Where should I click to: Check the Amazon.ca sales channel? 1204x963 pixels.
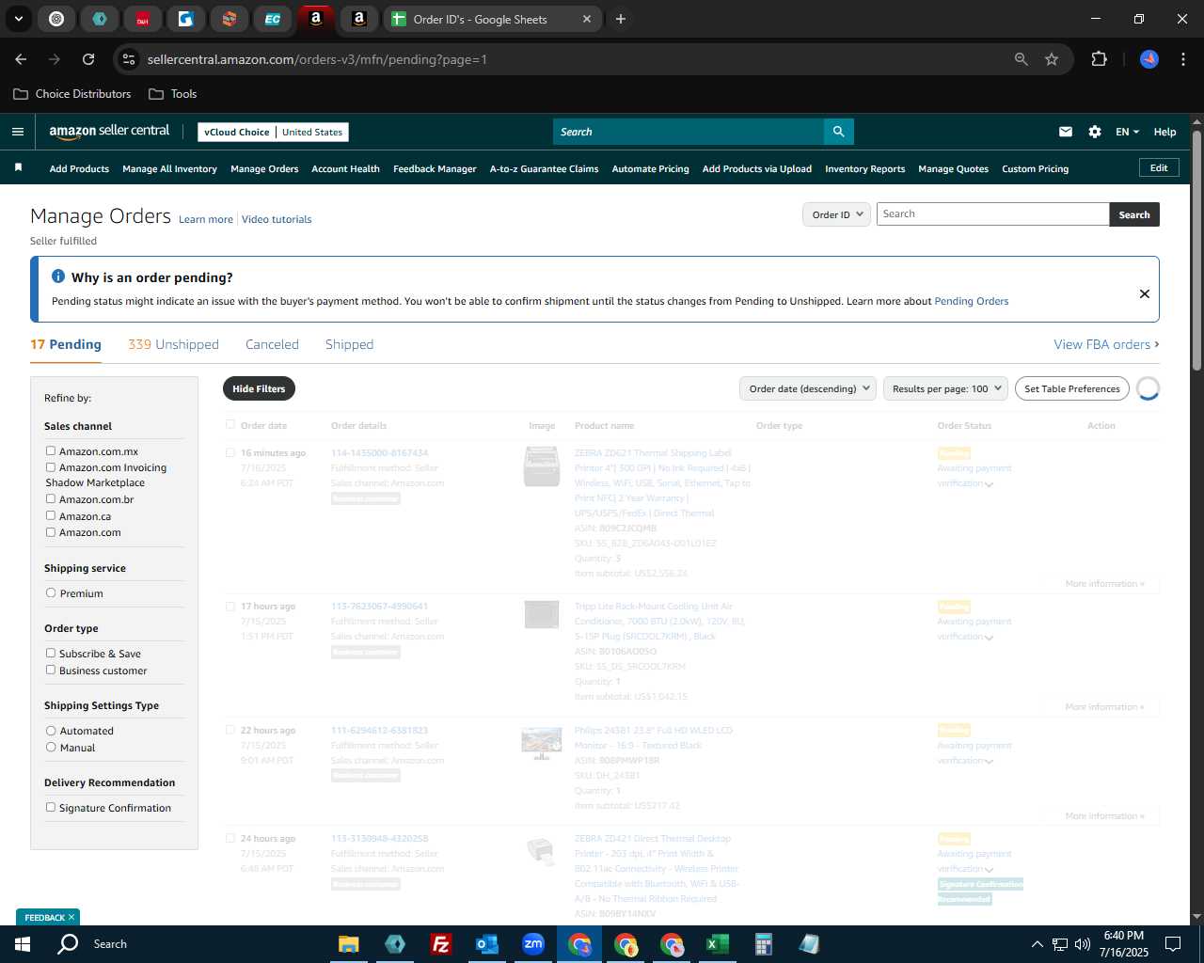[51, 516]
